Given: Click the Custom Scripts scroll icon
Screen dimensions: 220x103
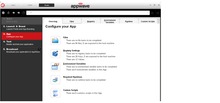Looking at the screenshot, I should [55, 93].
